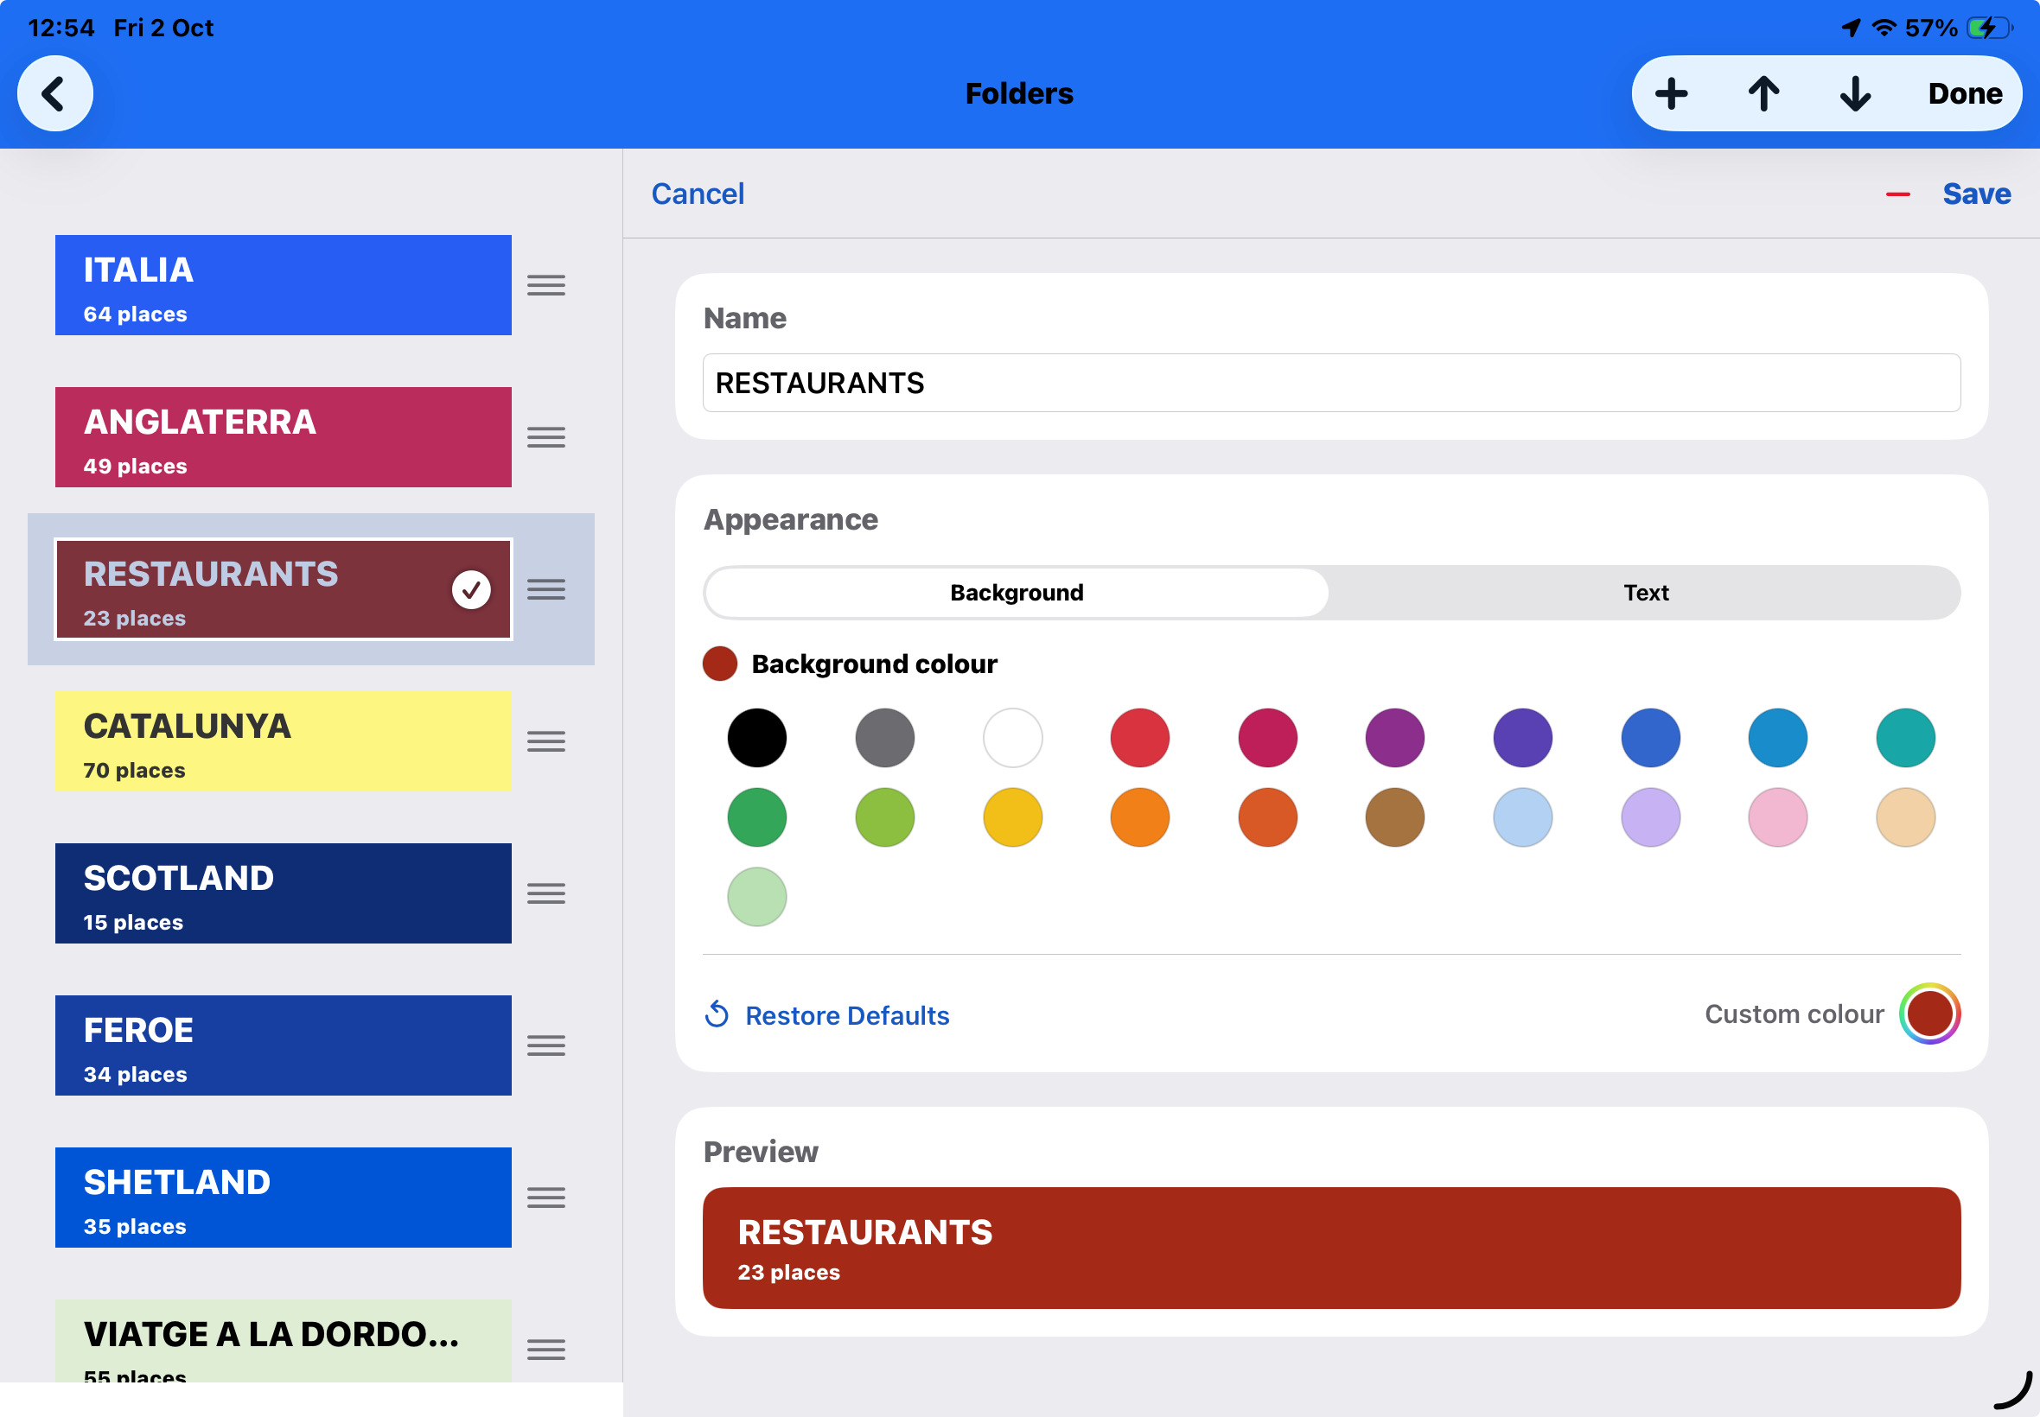Image resolution: width=2040 pixels, height=1417 pixels.
Task: Select the yellow colour swatch
Action: [x=1012, y=817]
